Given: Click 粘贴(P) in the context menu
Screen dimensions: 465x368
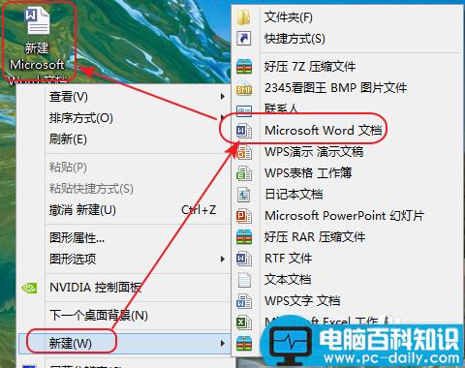Looking at the screenshot, I should pos(68,168).
